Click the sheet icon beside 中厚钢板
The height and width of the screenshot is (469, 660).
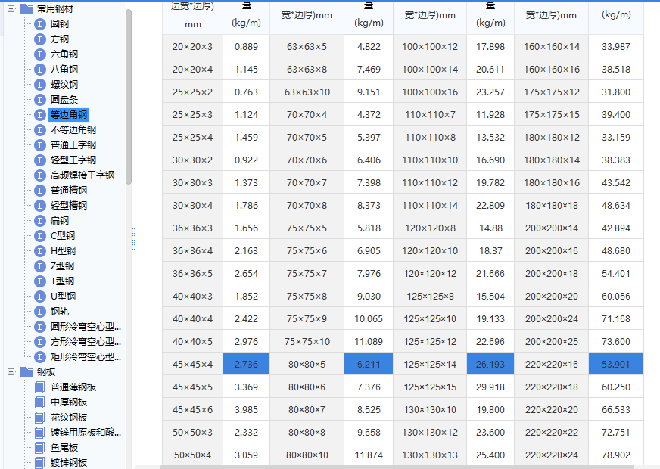[39, 402]
